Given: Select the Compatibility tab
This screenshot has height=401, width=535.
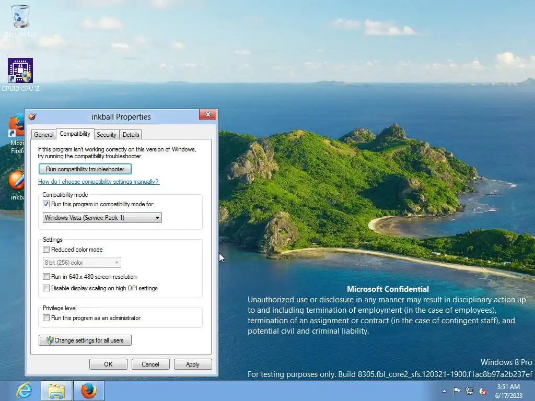Looking at the screenshot, I should [x=75, y=134].
